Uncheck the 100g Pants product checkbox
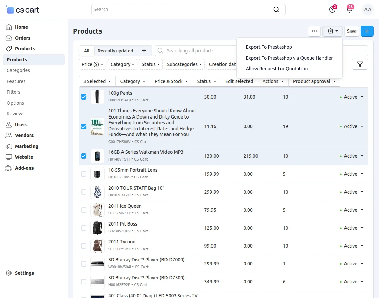 point(84,97)
